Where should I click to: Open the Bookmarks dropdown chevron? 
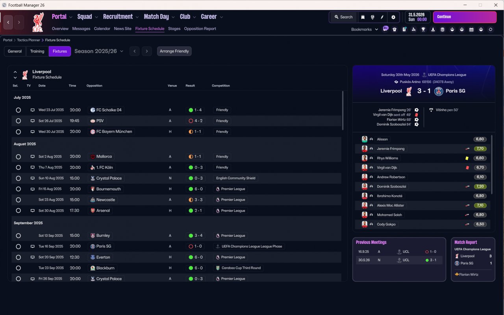tap(376, 29)
